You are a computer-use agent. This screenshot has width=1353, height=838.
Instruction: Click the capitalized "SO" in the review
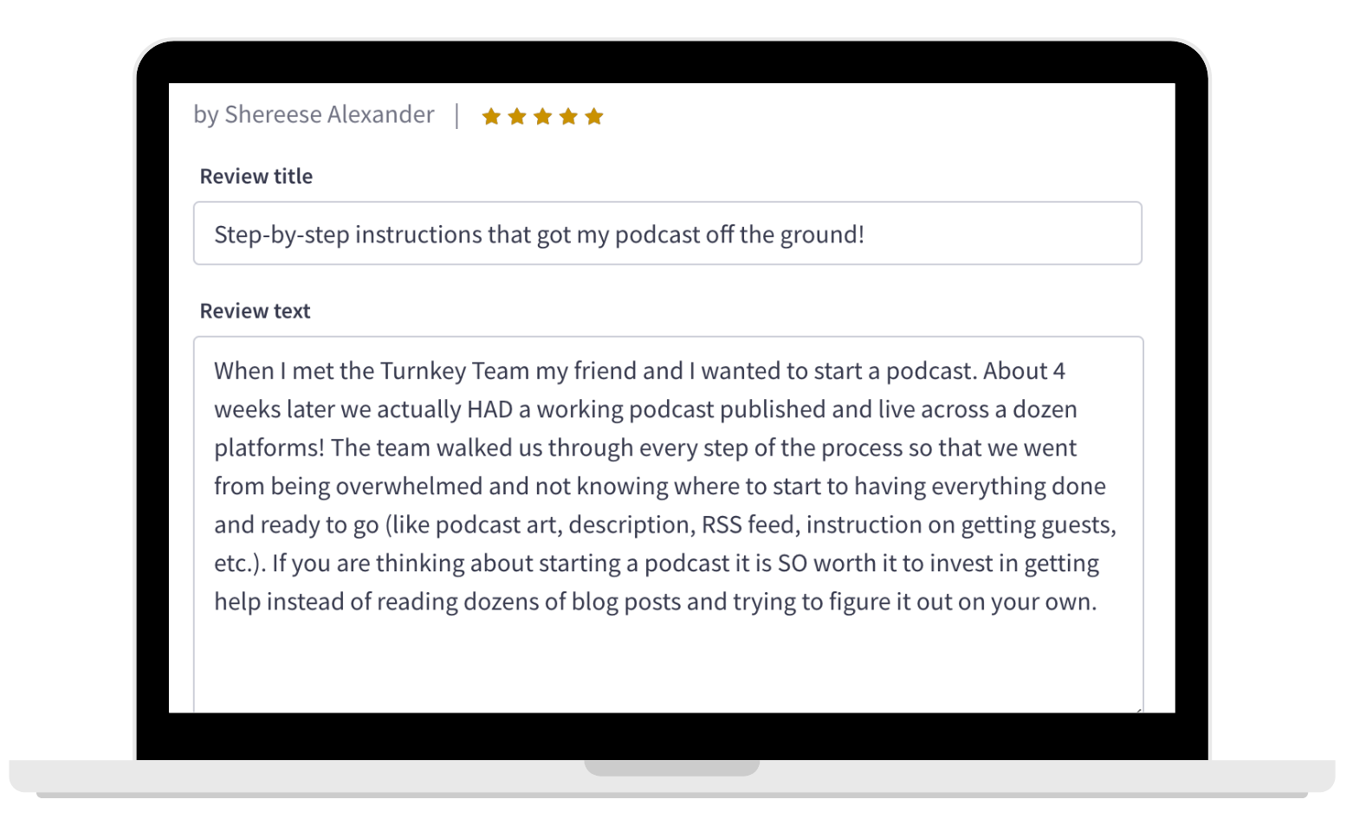792,563
